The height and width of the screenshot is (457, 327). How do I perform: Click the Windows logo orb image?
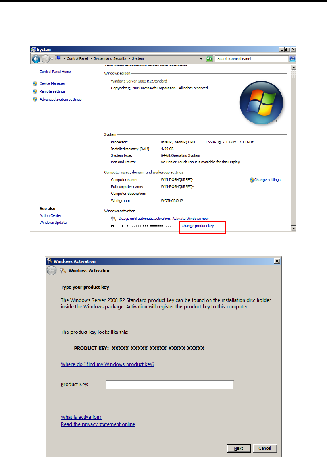click(x=261, y=103)
